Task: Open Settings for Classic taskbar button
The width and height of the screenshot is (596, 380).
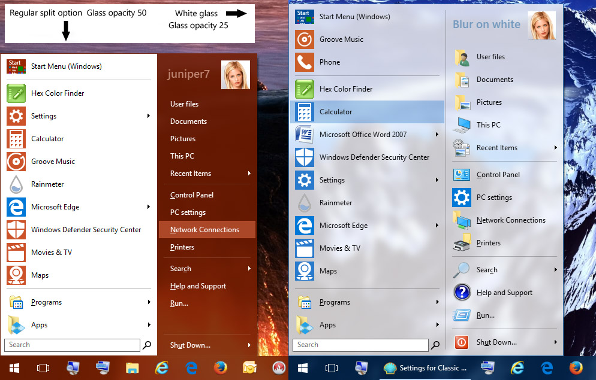Action: point(425,368)
